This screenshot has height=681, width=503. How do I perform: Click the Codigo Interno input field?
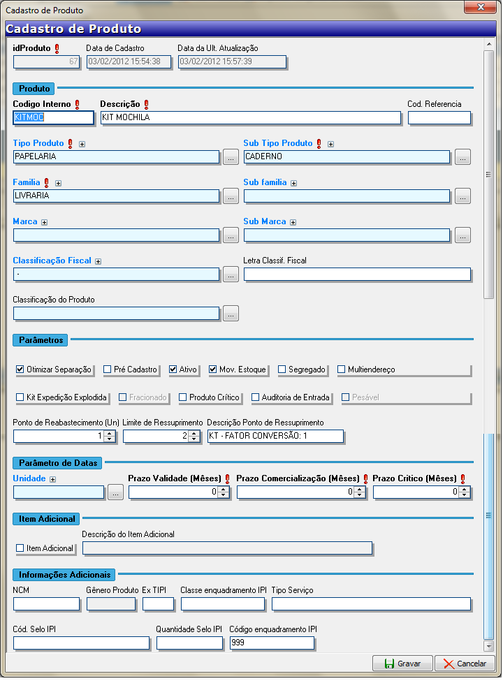[x=54, y=118]
